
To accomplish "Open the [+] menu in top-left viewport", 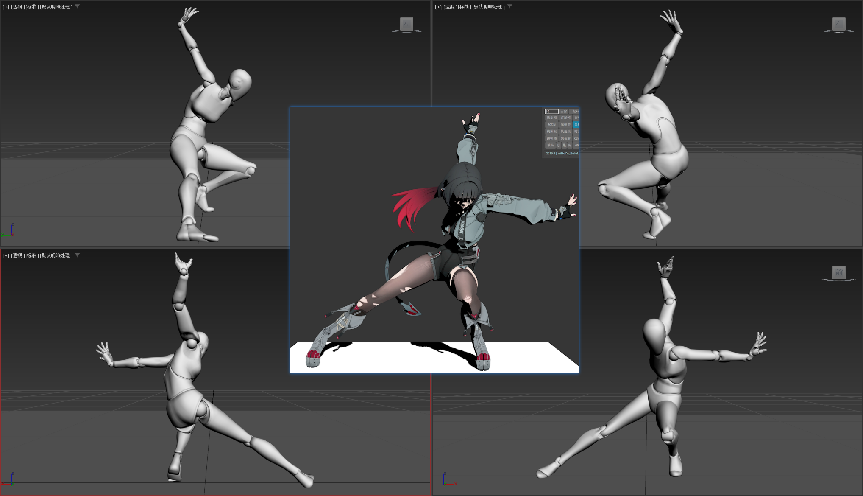I will click(x=6, y=7).
